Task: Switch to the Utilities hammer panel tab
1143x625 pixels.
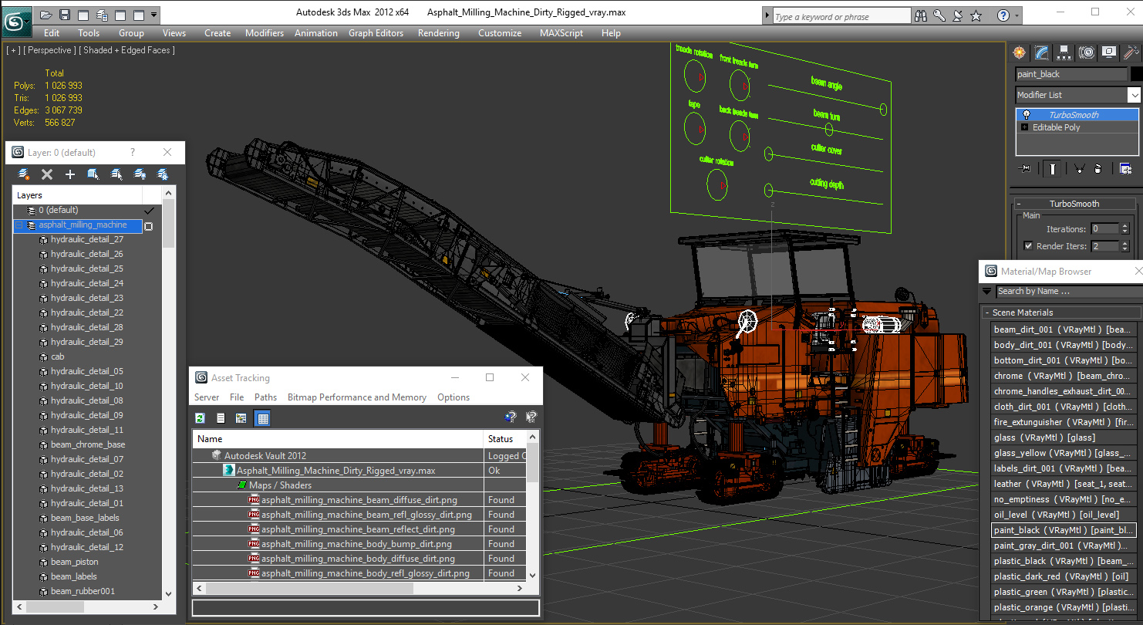Action: pyautogui.click(x=1131, y=52)
